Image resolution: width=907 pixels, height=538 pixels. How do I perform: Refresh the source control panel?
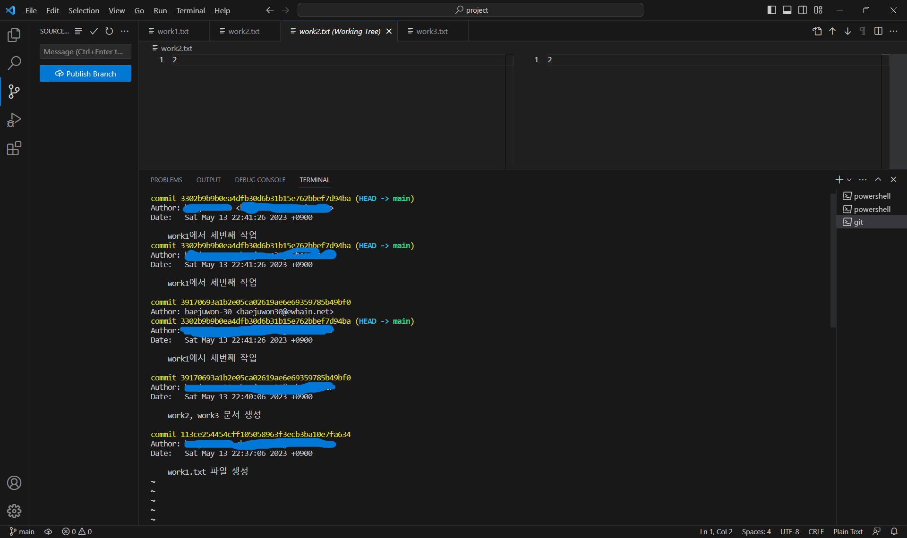coord(109,31)
